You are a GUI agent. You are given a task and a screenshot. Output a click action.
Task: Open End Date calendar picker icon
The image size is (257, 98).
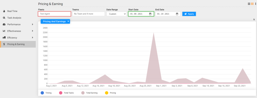click(x=177, y=14)
